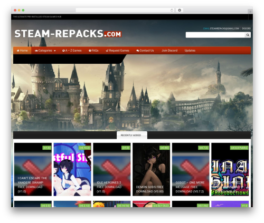Click the Discord link in header

(246, 28)
